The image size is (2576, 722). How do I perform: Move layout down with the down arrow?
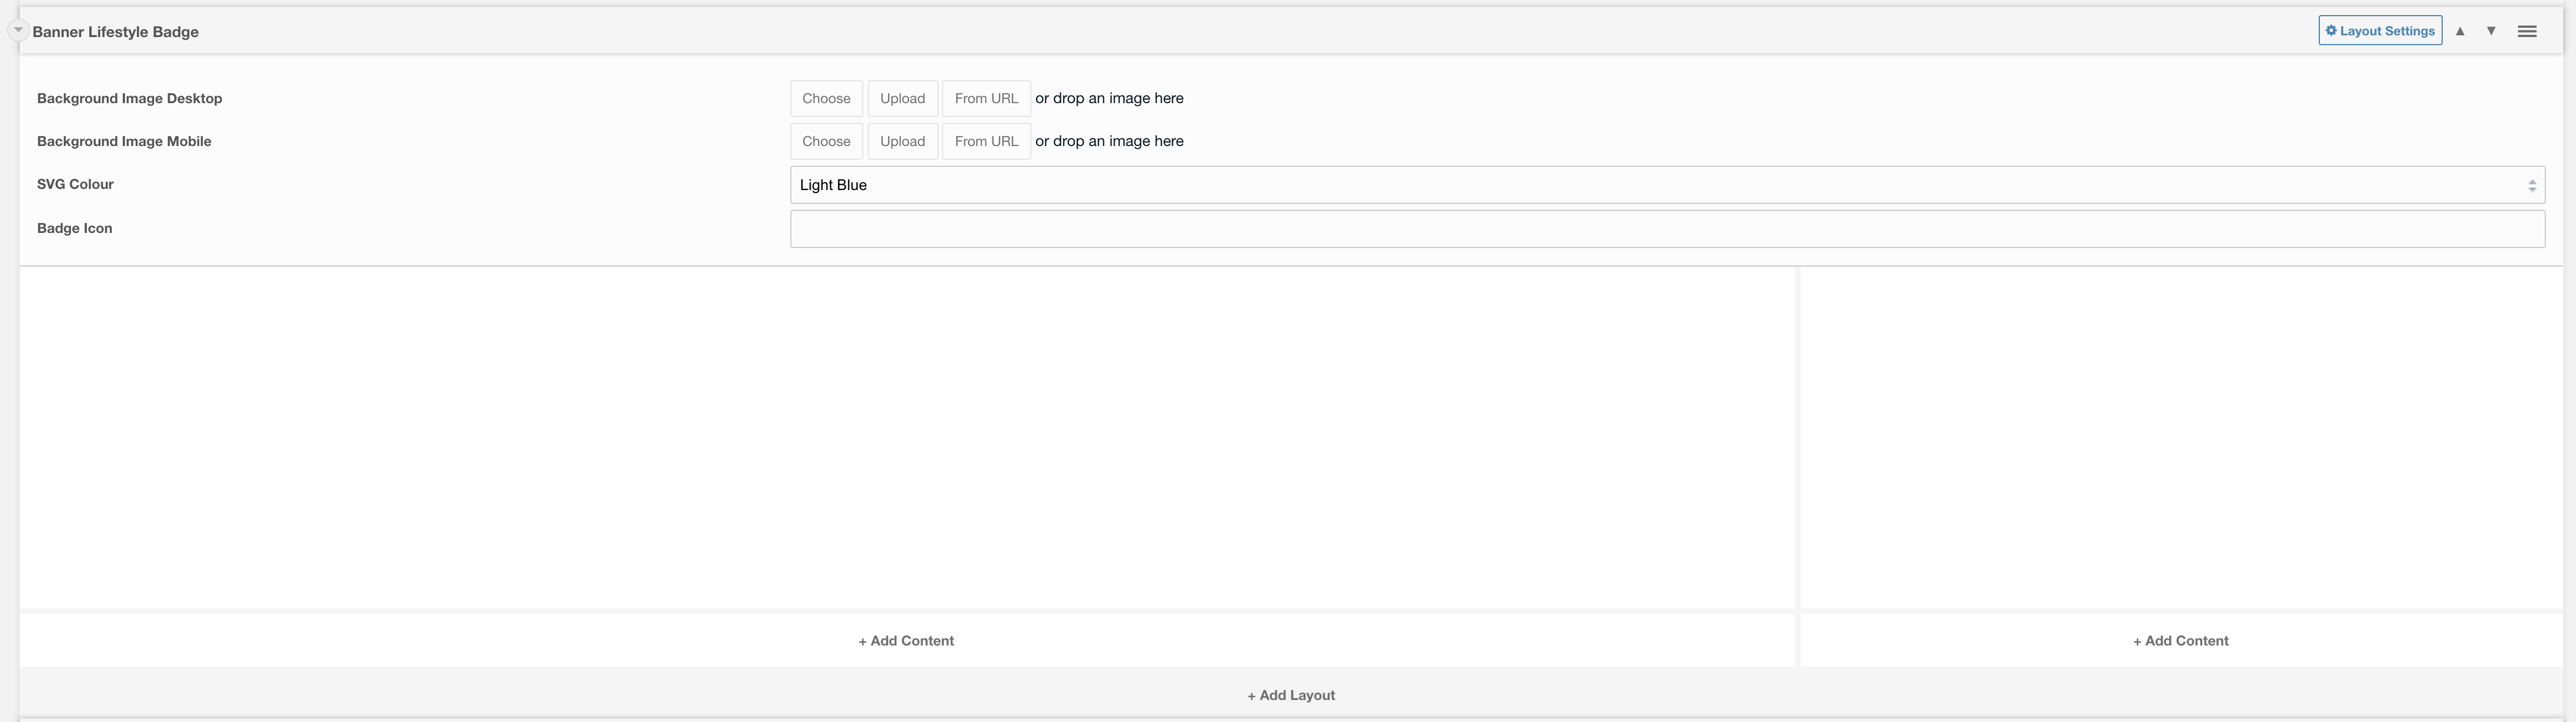(2491, 31)
